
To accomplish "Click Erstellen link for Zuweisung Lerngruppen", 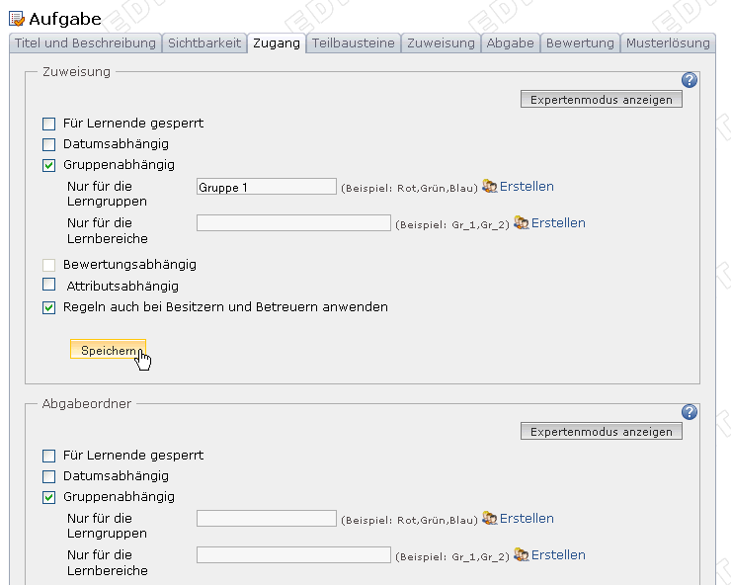I will 527,187.
